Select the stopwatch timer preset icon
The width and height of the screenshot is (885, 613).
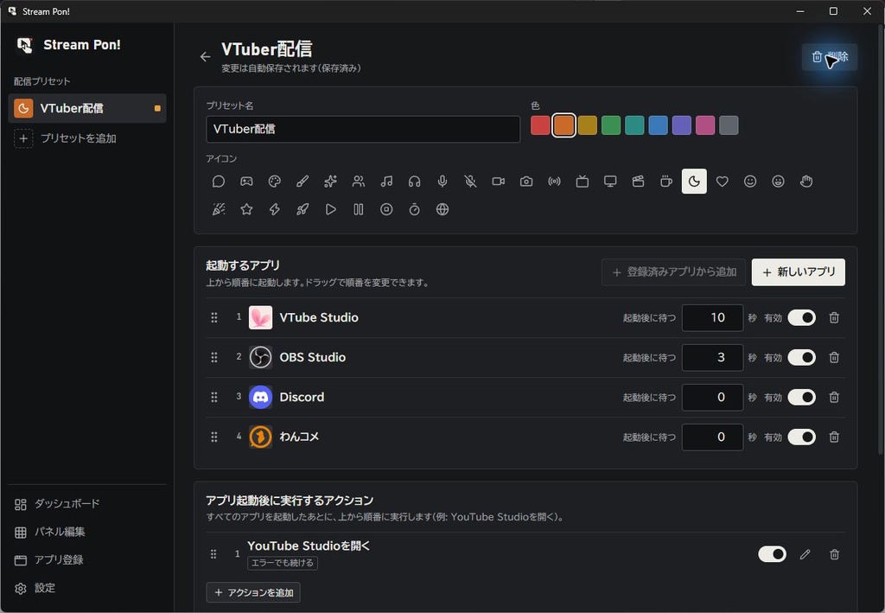click(x=414, y=209)
